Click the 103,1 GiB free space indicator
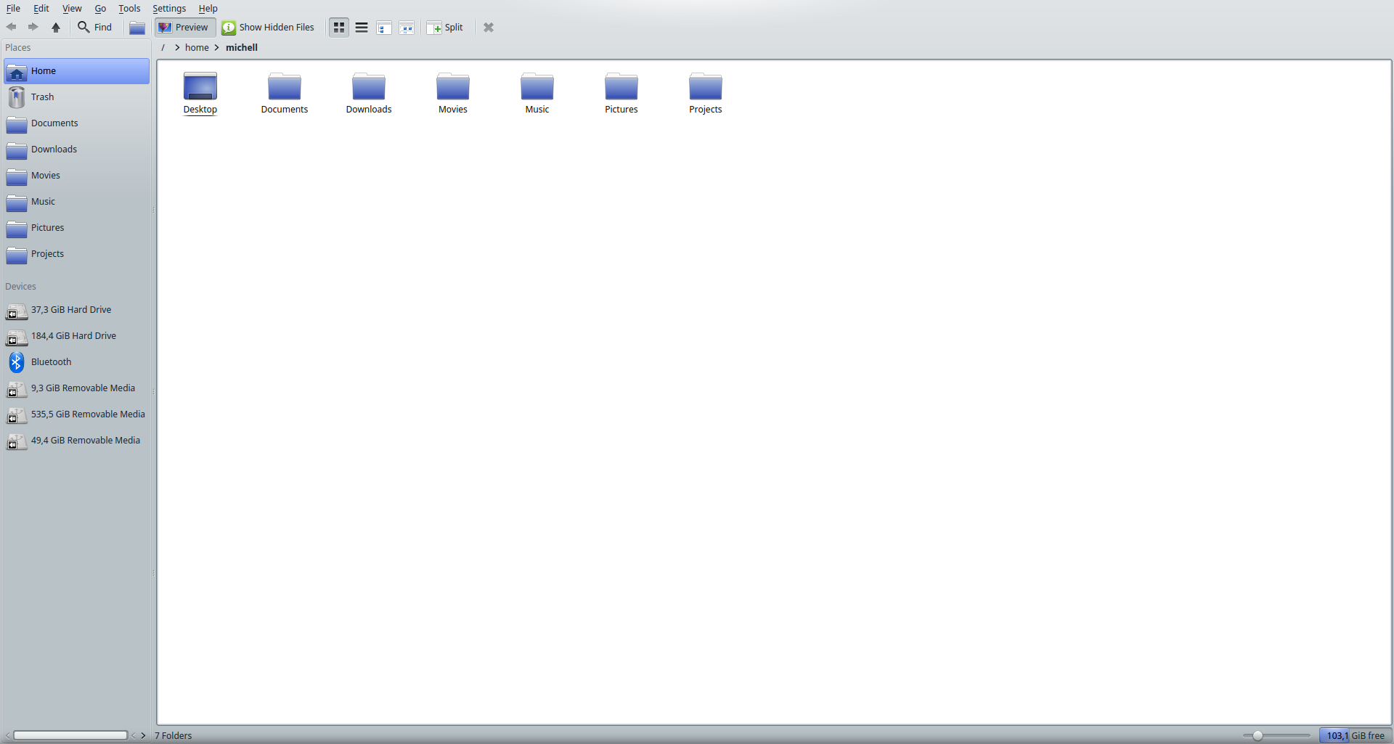This screenshot has height=744, width=1394. (x=1355, y=735)
